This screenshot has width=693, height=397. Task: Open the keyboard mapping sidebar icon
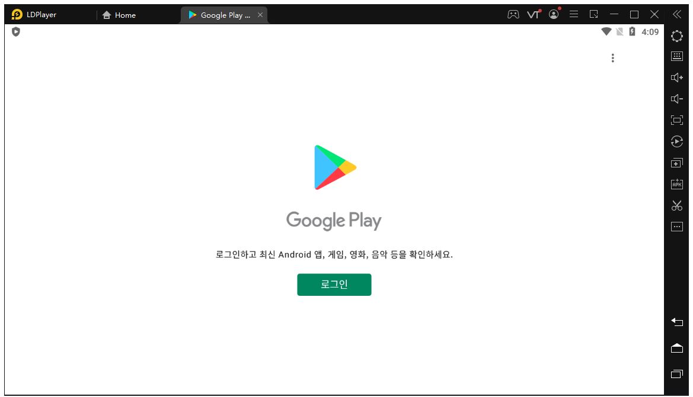coord(676,56)
